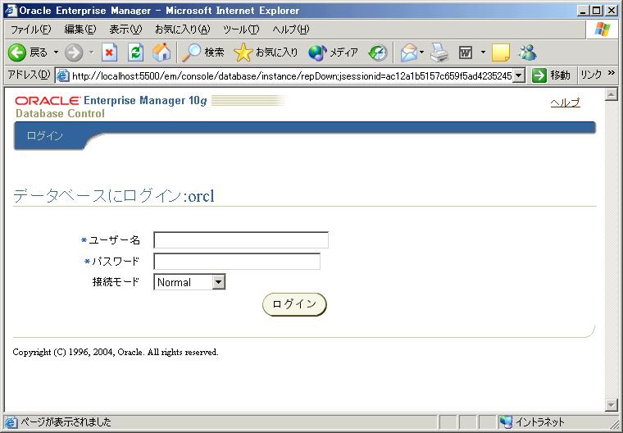This screenshot has height=433, width=623.
Task: Click the address bar URL field
Action: click(x=291, y=75)
